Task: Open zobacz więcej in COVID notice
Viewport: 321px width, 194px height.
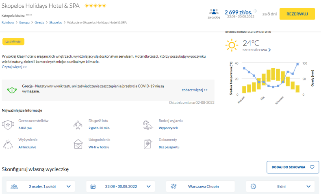Action: pyautogui.click(x=195, y=90)
